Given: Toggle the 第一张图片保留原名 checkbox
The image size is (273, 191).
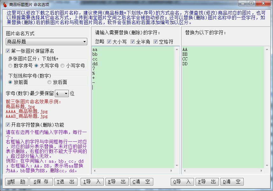Looking at the screenshot, I should (8, 51).
